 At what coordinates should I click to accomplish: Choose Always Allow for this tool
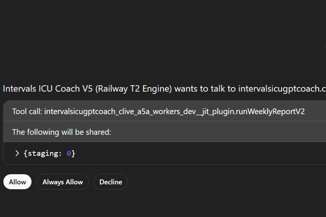pos(63,182)
